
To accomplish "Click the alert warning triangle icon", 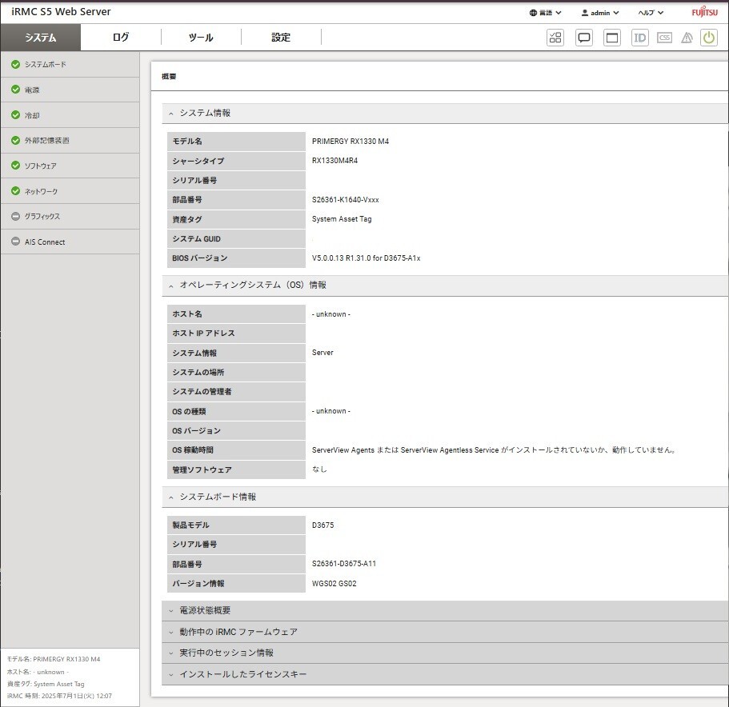I will 687,38.
